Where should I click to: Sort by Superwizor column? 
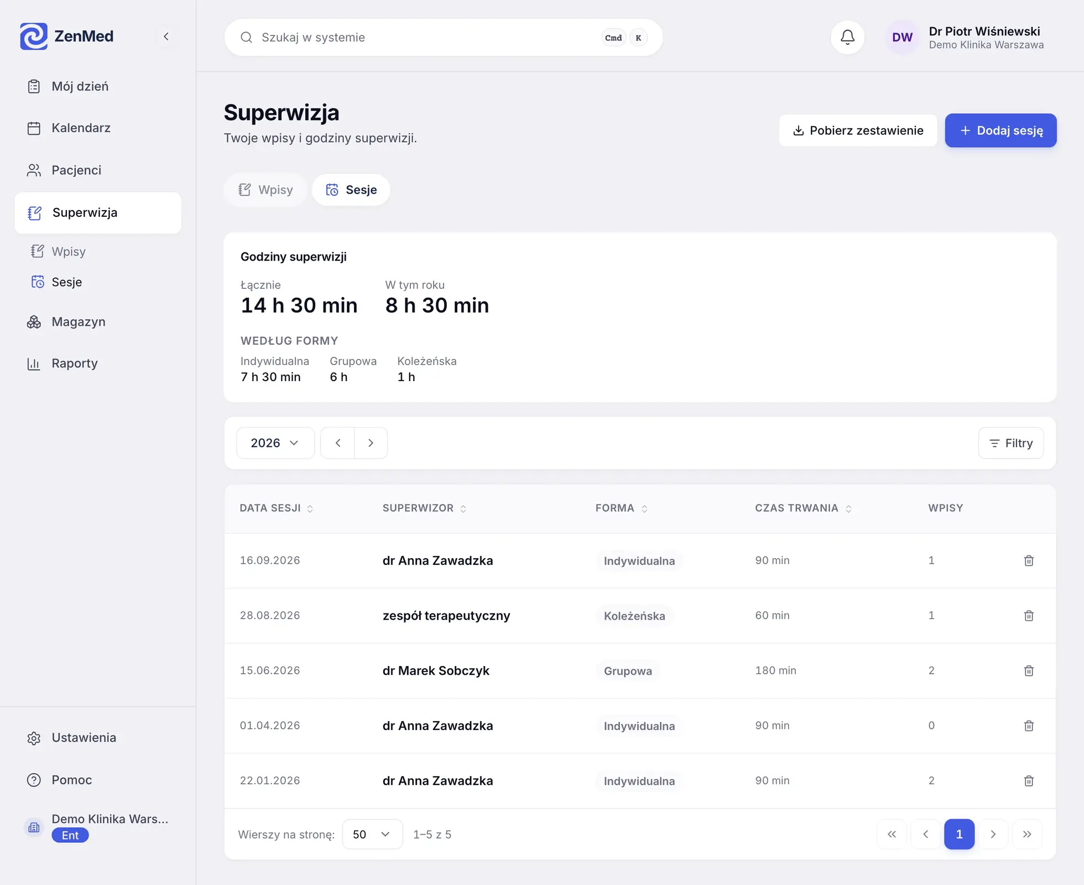pyautogui.click(x=424, y=508)
